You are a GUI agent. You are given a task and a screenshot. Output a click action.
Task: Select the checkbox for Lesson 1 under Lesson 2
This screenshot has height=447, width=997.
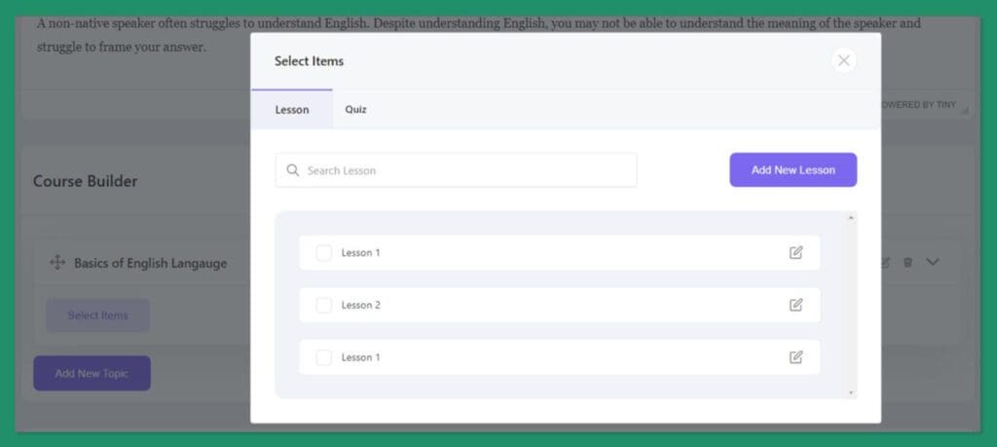[x=324, y=357]
